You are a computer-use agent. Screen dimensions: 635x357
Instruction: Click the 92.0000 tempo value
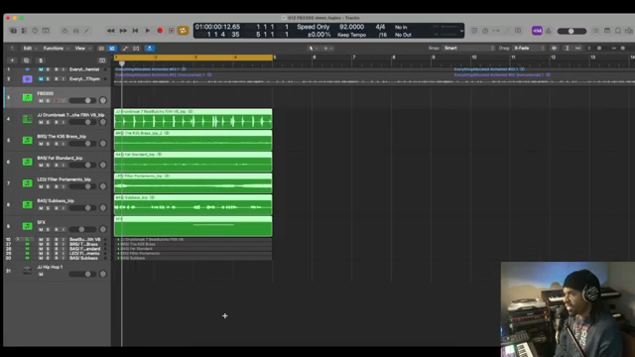[x=351, y=27]
